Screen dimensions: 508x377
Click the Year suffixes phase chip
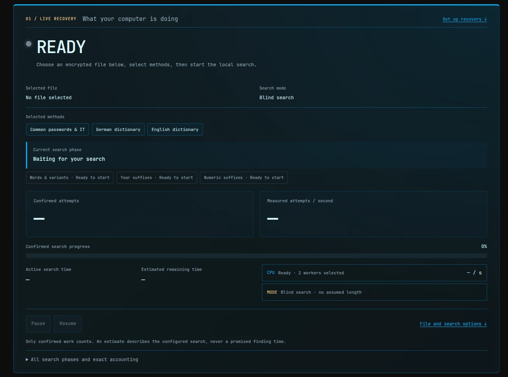pyautogui.click(x=157, y=177)
